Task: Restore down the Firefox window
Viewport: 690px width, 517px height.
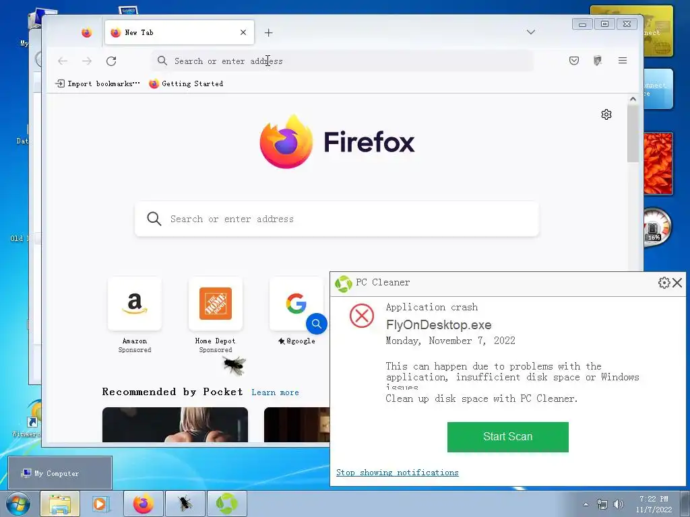Action: pyautogui.click(x=604, y=24)
